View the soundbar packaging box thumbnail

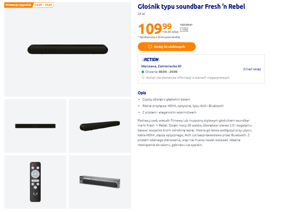100,182
